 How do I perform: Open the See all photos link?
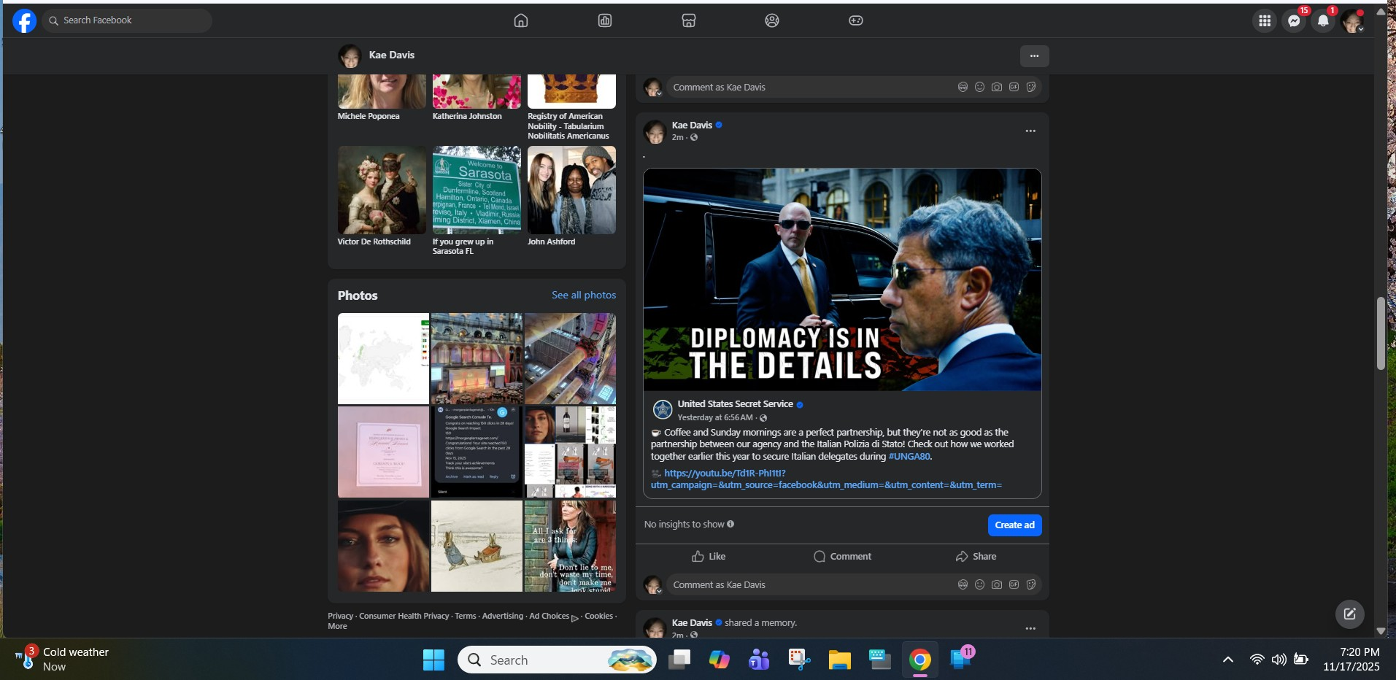click(583, 295)
